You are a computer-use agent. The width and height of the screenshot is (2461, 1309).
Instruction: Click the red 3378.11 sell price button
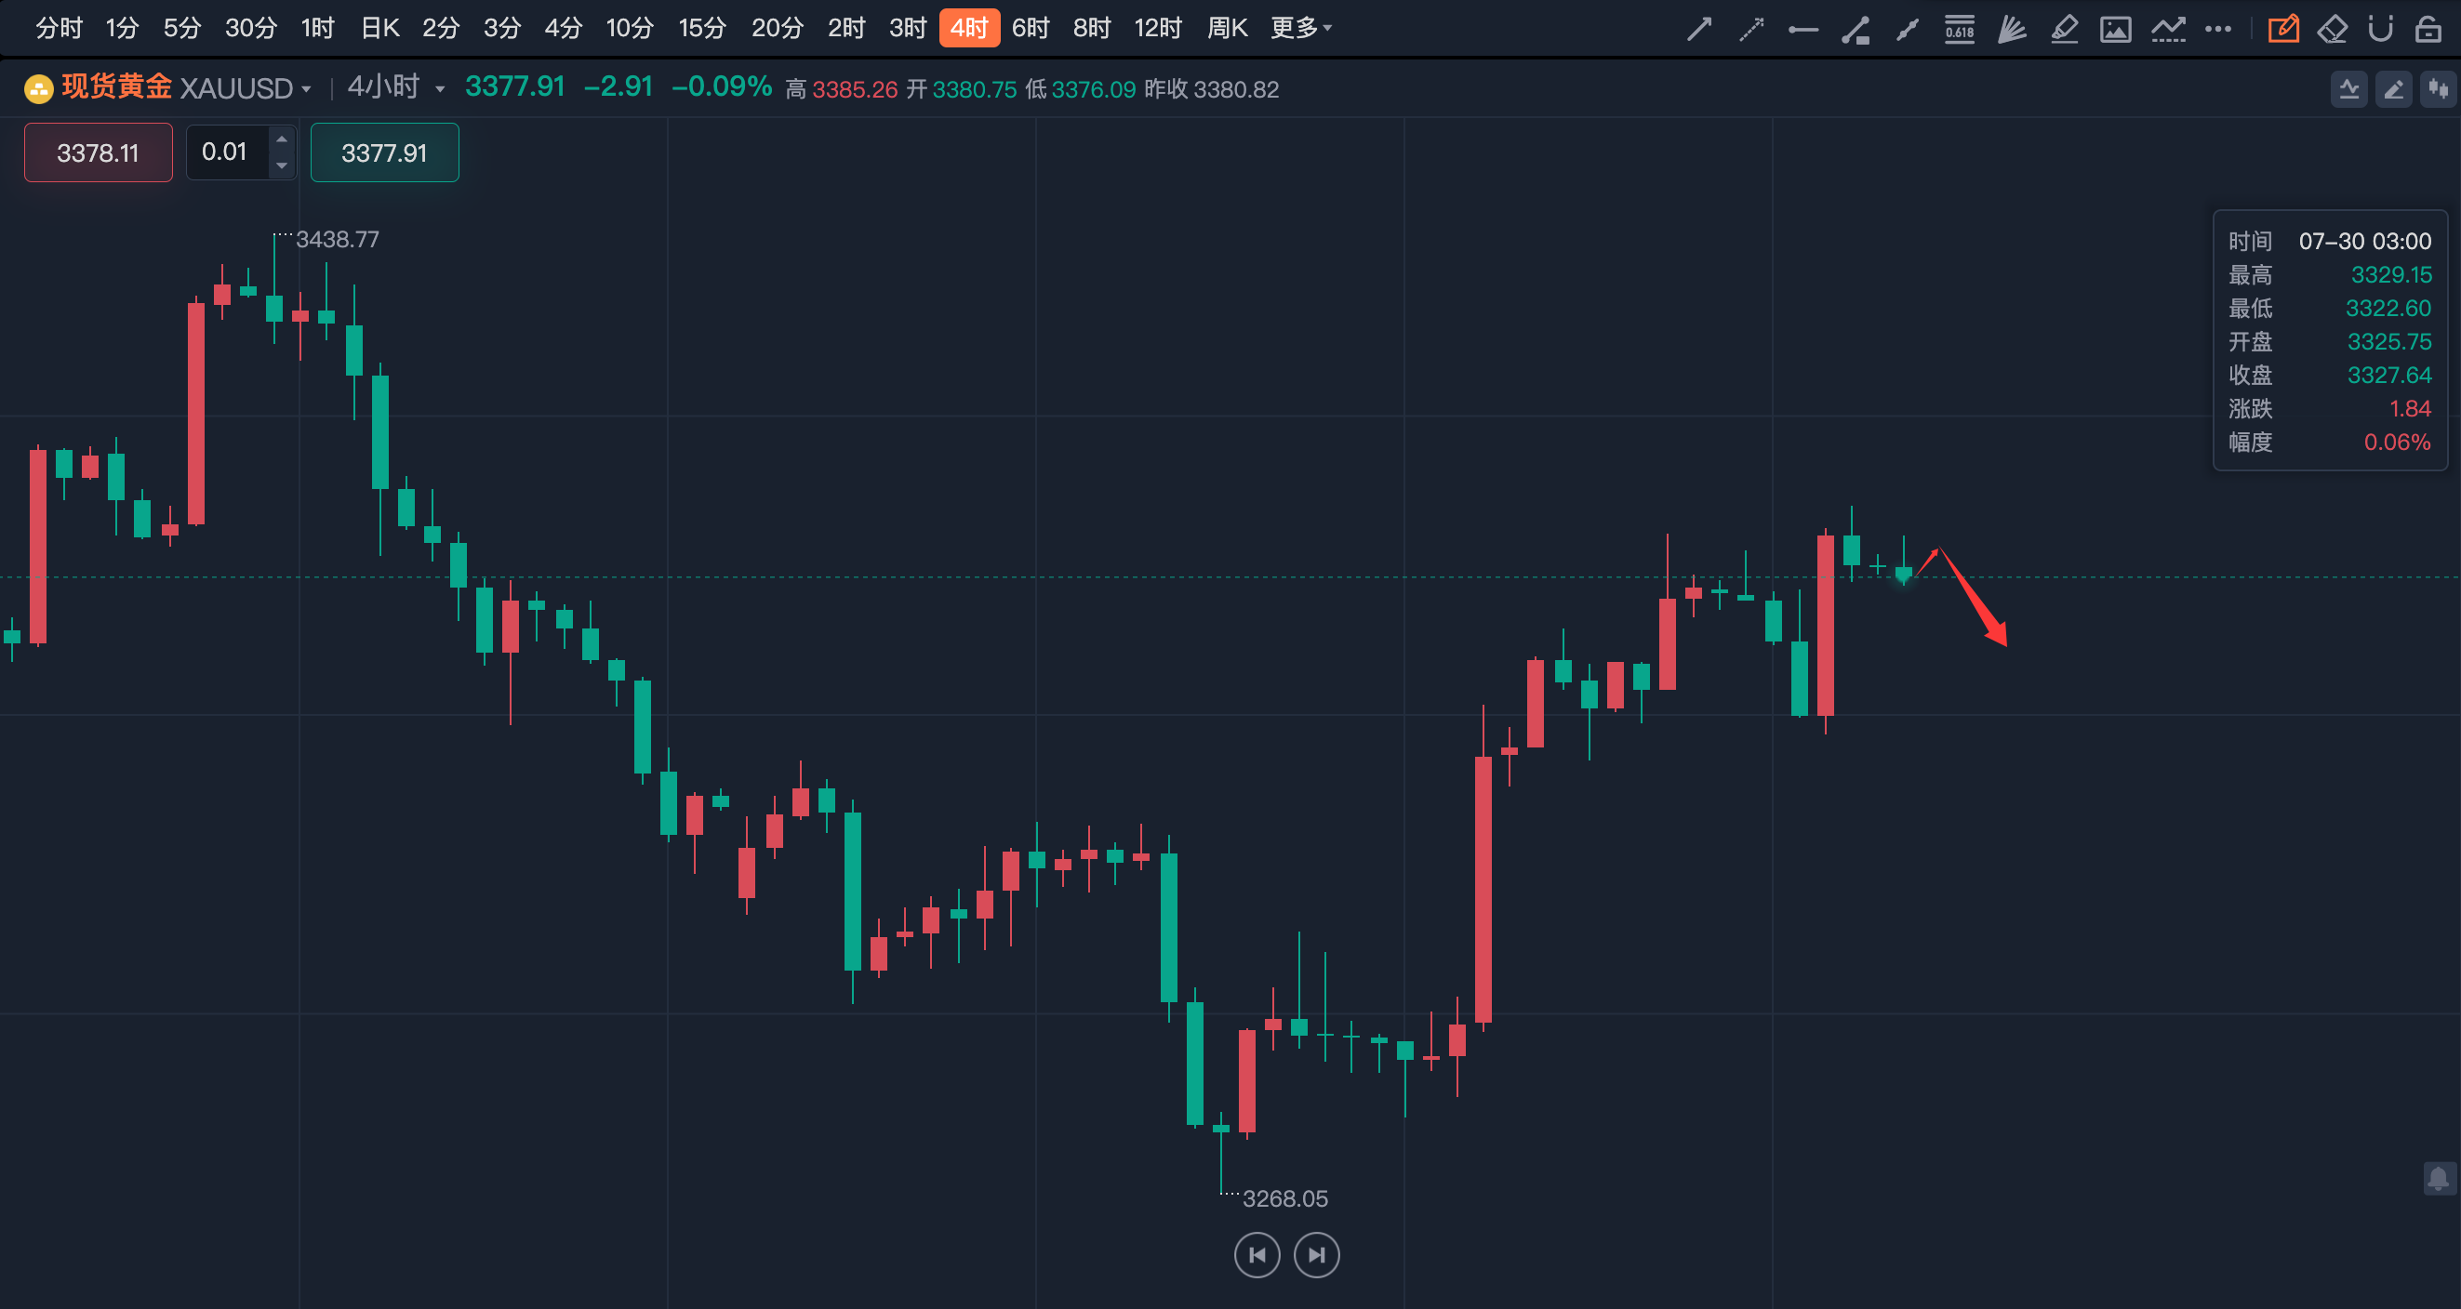click(x=99, y=152)
